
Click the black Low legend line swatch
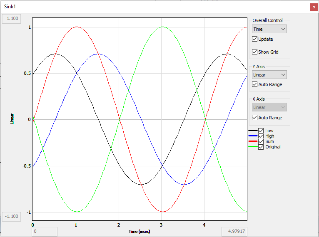(253, 131)
